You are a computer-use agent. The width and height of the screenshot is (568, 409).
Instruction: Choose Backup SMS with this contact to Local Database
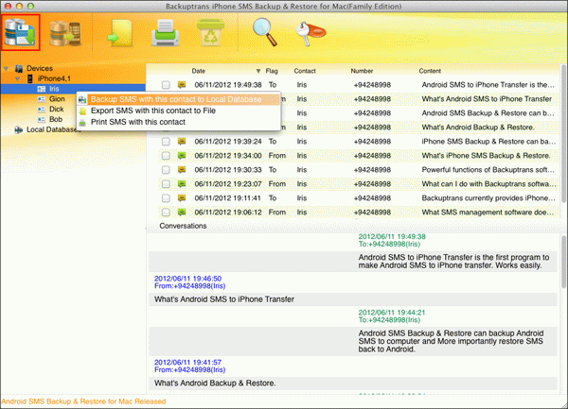click(x=176, y=99)
